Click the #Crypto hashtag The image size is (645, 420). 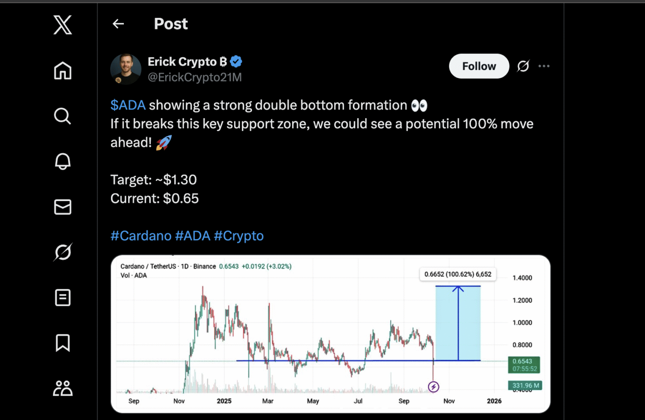tap(239, 236)
